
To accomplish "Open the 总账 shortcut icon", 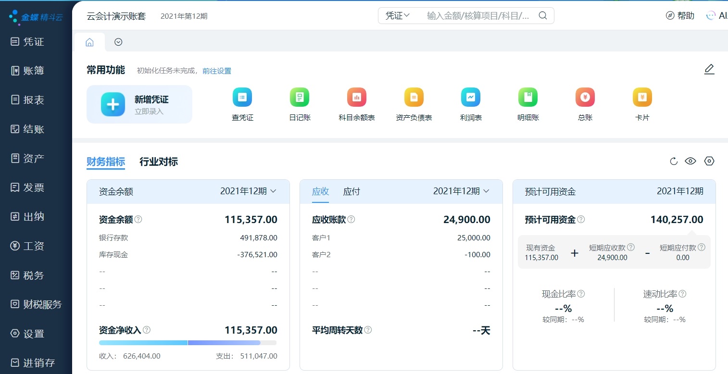I will [585, 97].
